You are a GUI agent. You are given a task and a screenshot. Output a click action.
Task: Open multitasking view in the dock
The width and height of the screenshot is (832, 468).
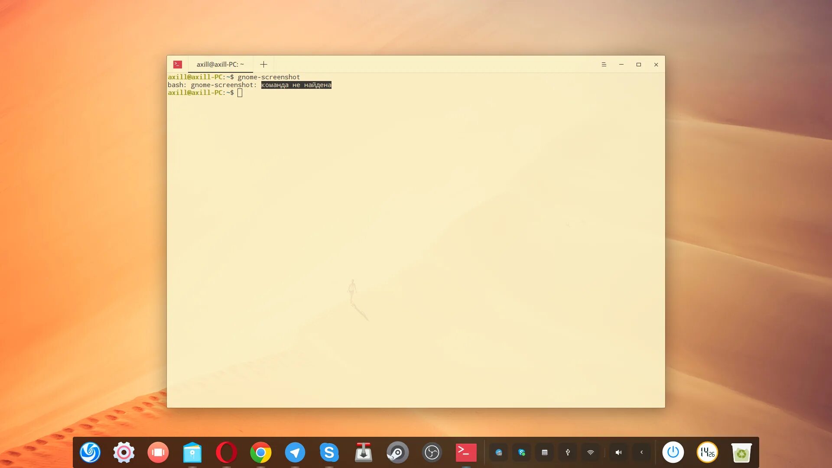[x=158, y=452]
